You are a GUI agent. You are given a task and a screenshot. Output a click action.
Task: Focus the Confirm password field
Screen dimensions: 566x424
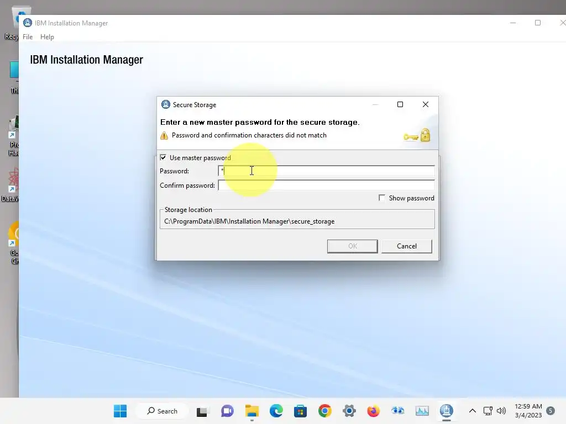click(326, 185)
